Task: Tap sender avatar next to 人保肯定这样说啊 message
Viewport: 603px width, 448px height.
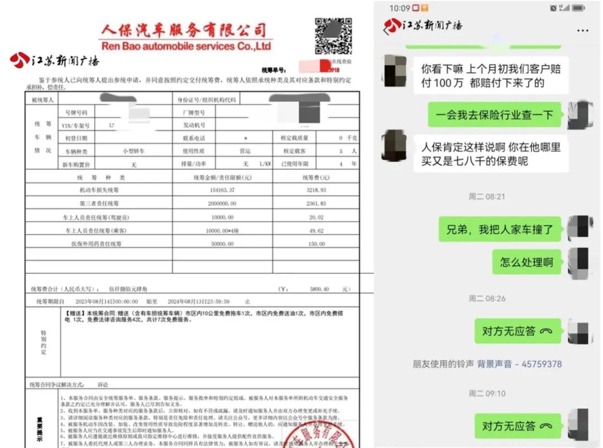Action: [394, 145]
